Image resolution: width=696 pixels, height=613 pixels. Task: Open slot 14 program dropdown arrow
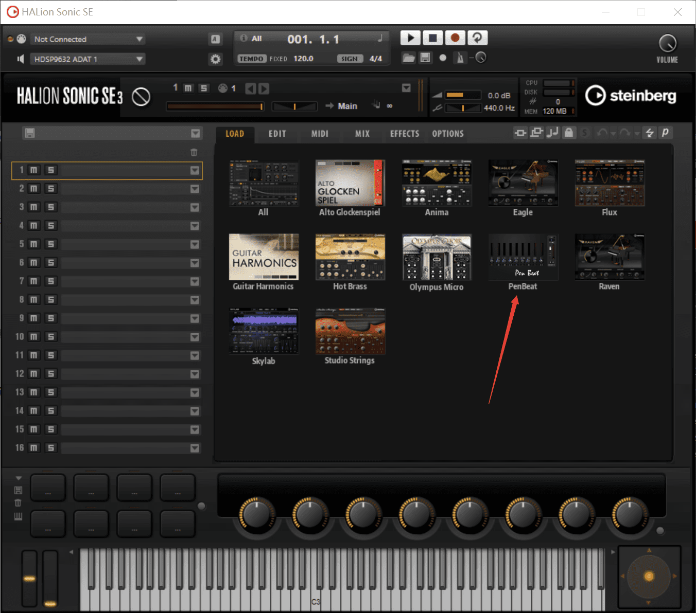(195, 411)
